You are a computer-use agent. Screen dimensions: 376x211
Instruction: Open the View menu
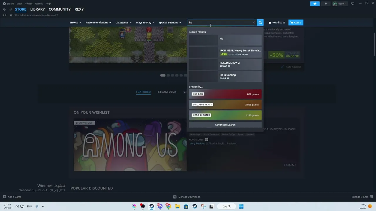coord(19,4)
